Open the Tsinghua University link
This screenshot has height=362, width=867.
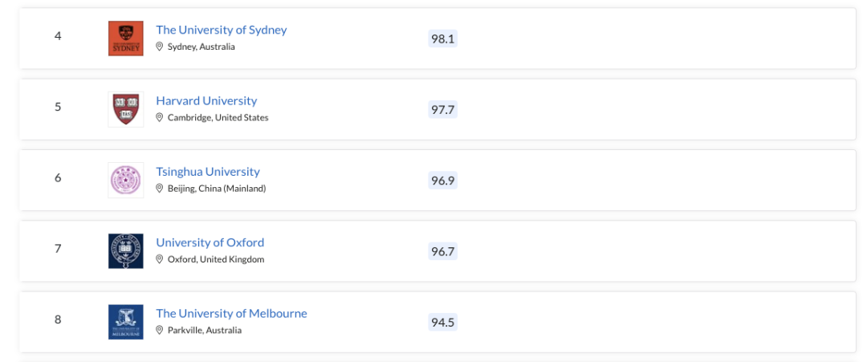tap(208, 171)
